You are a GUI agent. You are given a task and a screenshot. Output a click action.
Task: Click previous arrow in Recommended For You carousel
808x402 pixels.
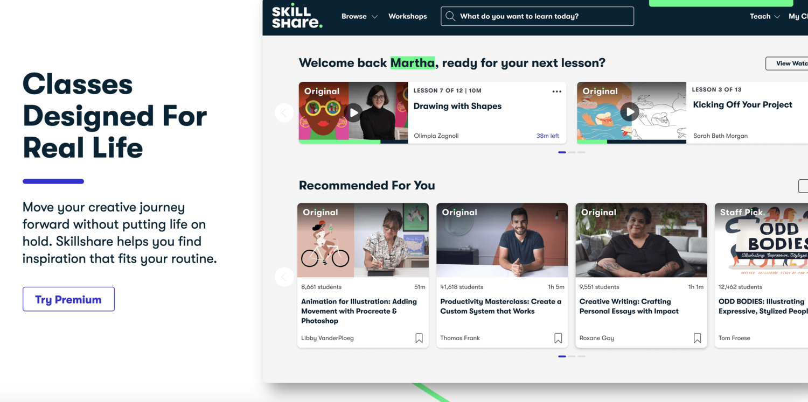(x=284, y=277)
